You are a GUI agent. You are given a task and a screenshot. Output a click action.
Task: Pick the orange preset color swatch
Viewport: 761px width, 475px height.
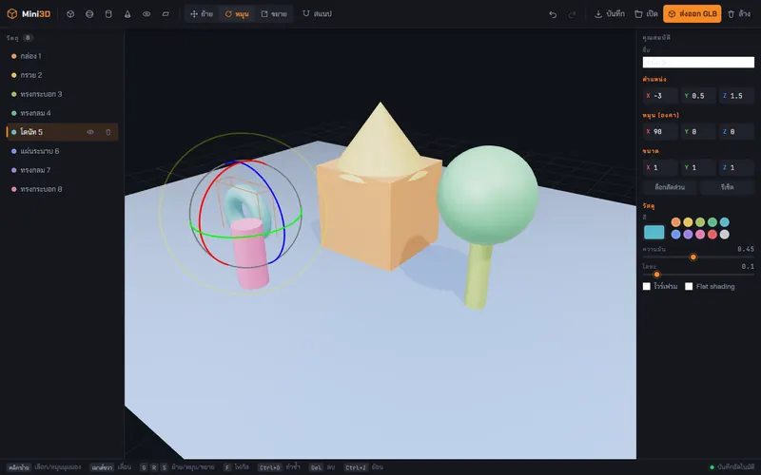[x=675, y=222]
